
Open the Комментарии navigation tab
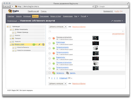[68, 16]
